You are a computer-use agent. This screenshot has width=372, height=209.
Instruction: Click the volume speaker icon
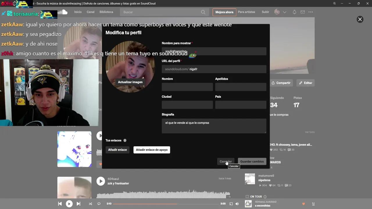pyautogui.click(x=237, y=204)
